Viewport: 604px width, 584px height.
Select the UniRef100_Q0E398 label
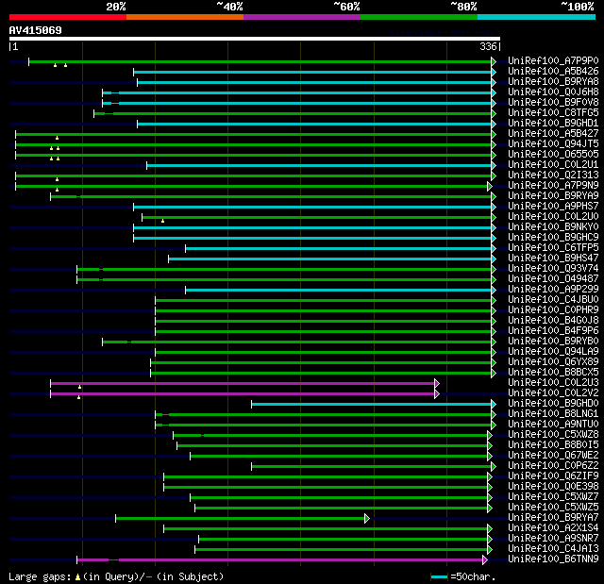point(553,487)
